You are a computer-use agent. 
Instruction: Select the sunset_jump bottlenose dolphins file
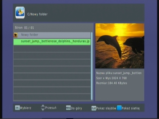click(52, 42)
